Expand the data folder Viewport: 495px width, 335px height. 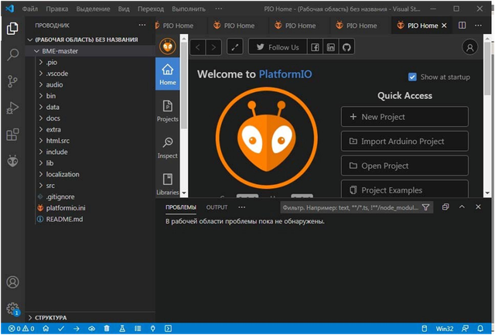(x=90, y=107)
